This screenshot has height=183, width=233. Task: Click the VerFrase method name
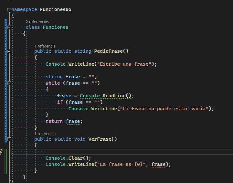(x=100, y=139)
